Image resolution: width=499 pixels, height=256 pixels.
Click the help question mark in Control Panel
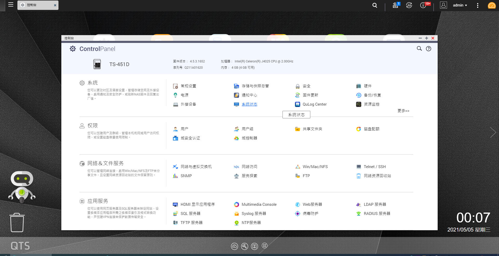[x=429, y=49]
